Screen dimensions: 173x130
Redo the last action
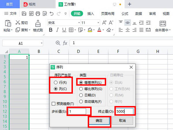click(x=59, y=14)
